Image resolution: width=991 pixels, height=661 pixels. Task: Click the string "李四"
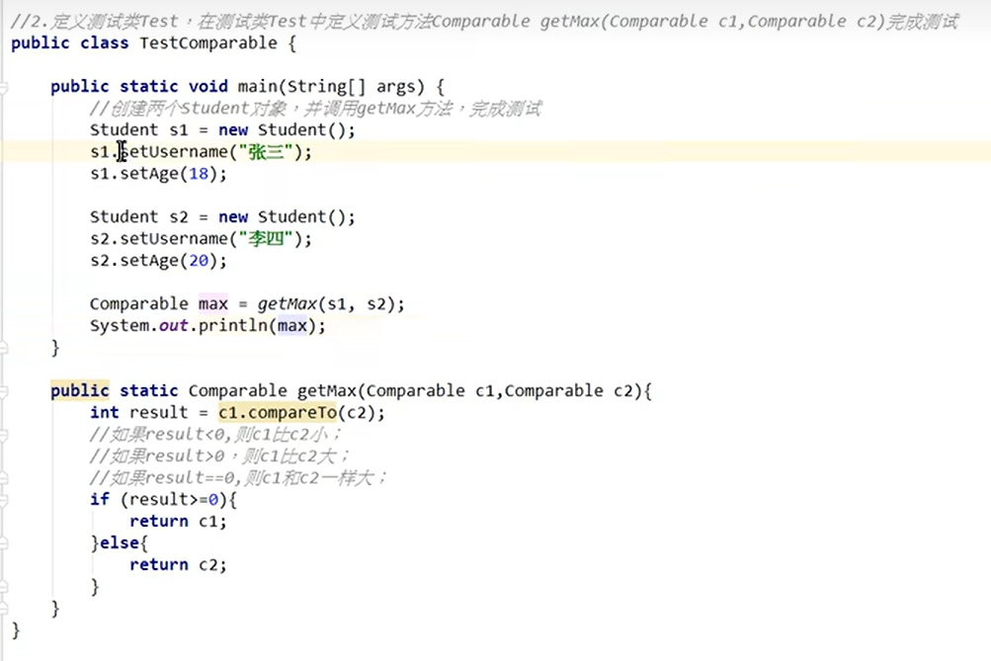266,239
